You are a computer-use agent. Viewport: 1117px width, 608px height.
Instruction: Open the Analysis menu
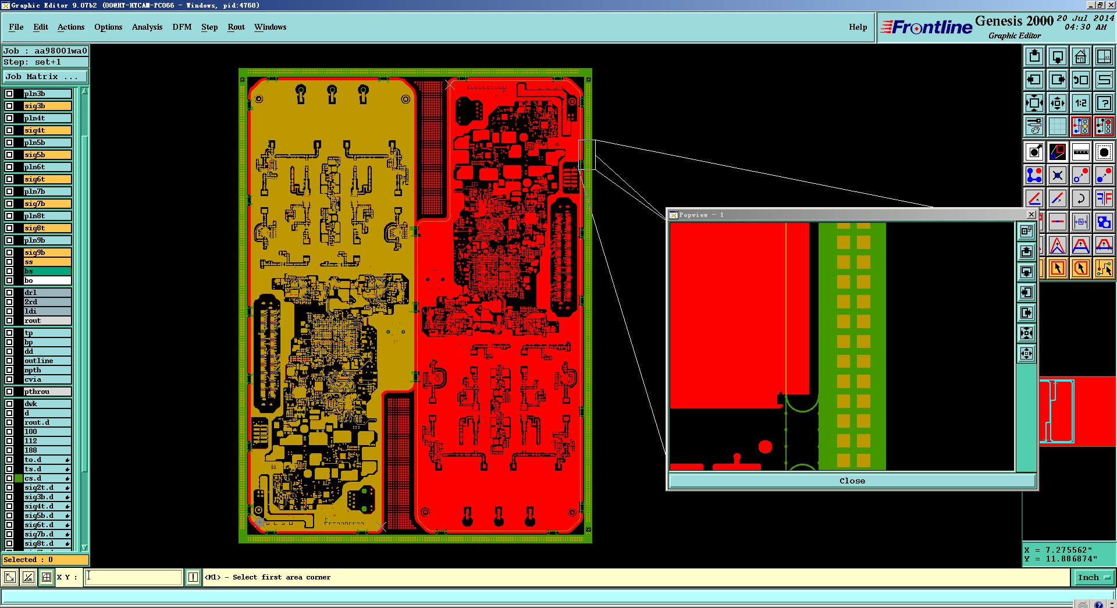coord(147,27)
